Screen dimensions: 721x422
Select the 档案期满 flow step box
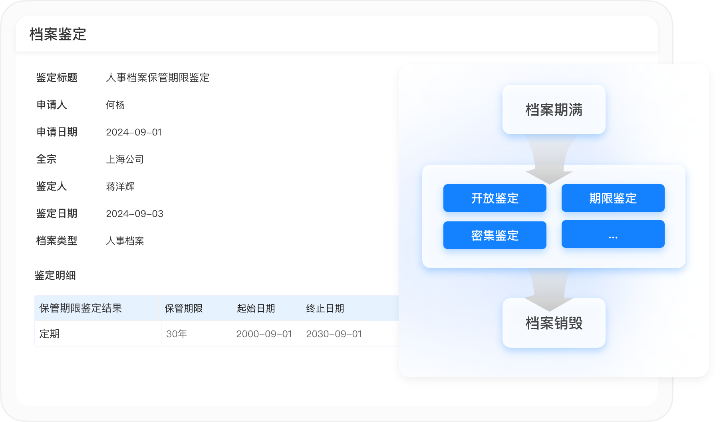click(554, 109)
